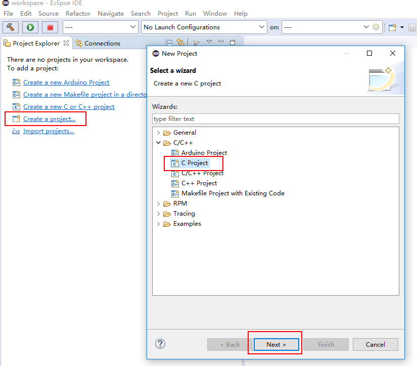
Task: Select the C/C++ Project wizard entry
Action: coord(197,173)
